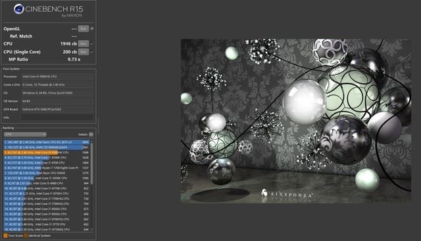
Task: Select rank 17 Core i7-3770 row
Action: pyautogui.click(x=47, y=225)
